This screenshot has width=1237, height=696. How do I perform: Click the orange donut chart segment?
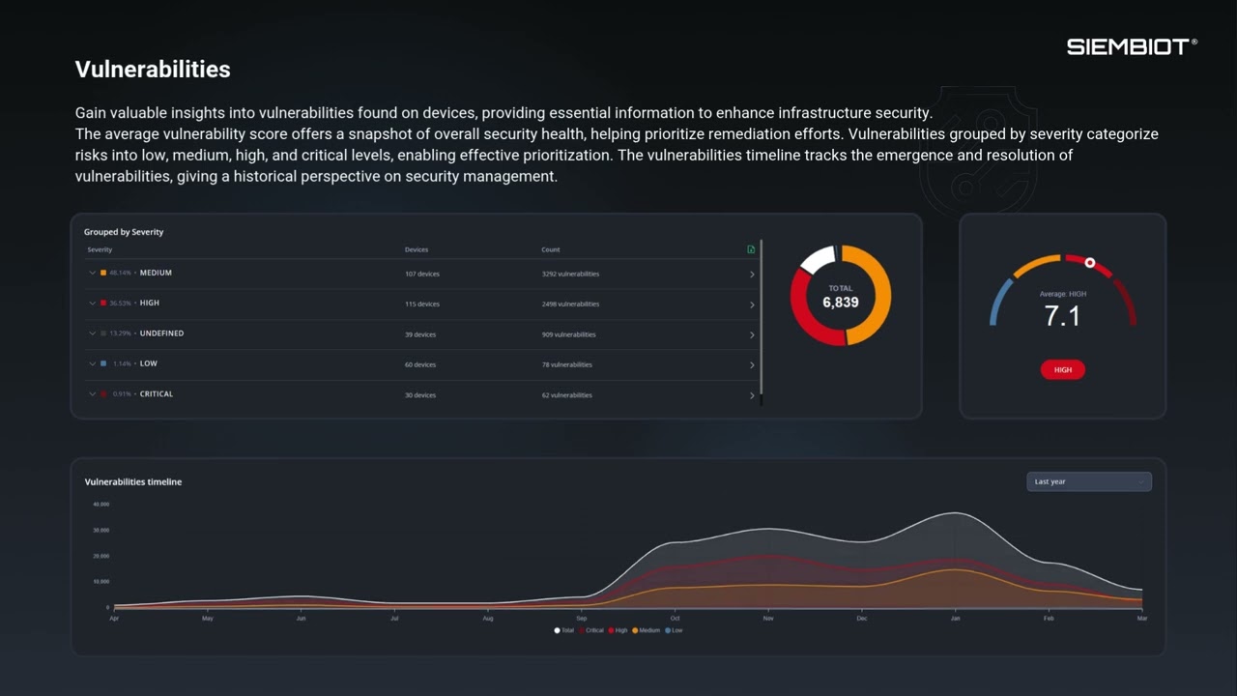[x=883, y=295]
